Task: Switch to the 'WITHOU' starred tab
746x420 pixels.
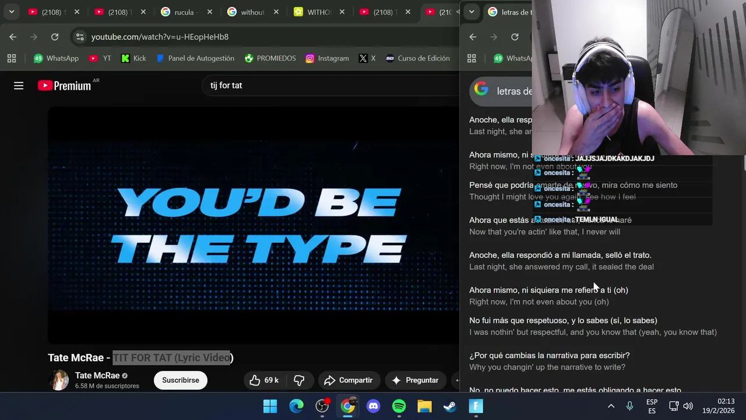Action: (x=319, y=12)
